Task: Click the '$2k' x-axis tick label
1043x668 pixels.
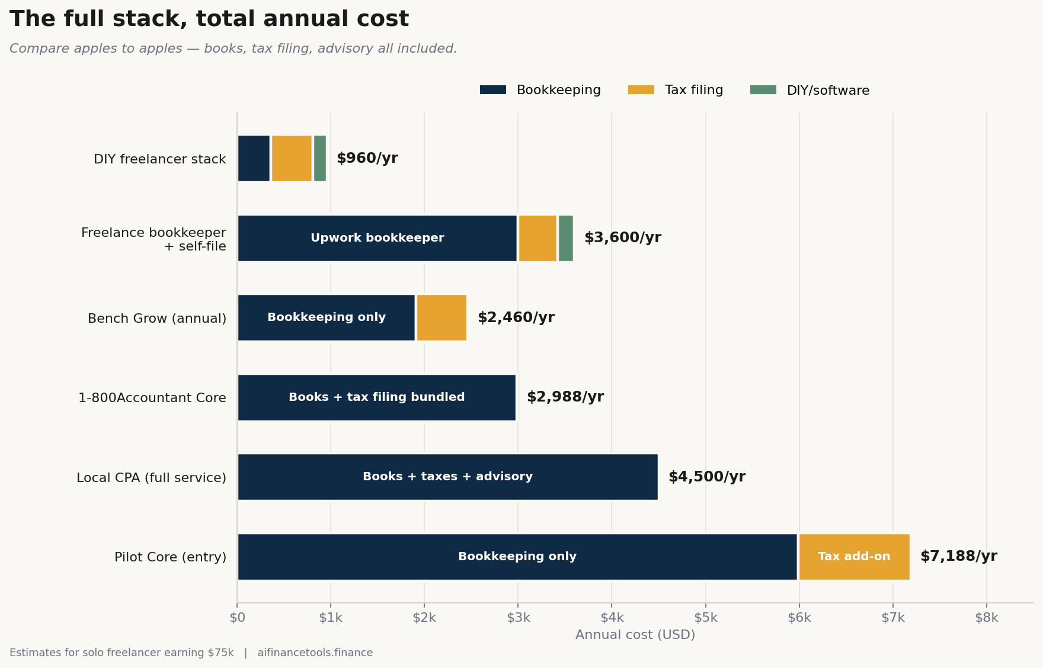Action: 424,618
